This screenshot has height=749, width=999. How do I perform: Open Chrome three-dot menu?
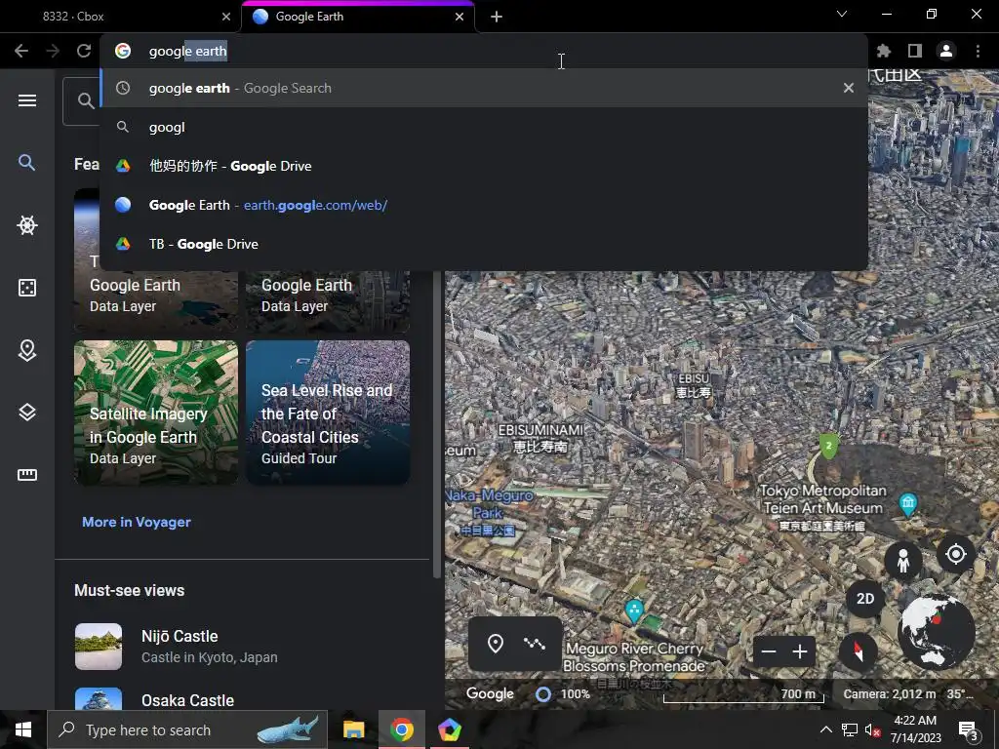[x=978, y=51]
